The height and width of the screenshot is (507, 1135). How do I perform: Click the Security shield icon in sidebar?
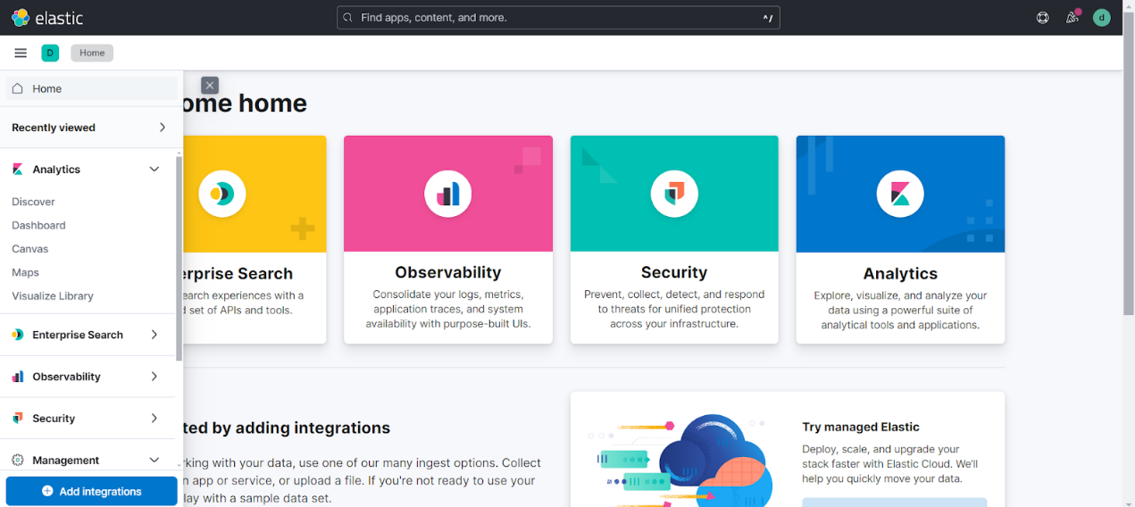pos(18,418)
